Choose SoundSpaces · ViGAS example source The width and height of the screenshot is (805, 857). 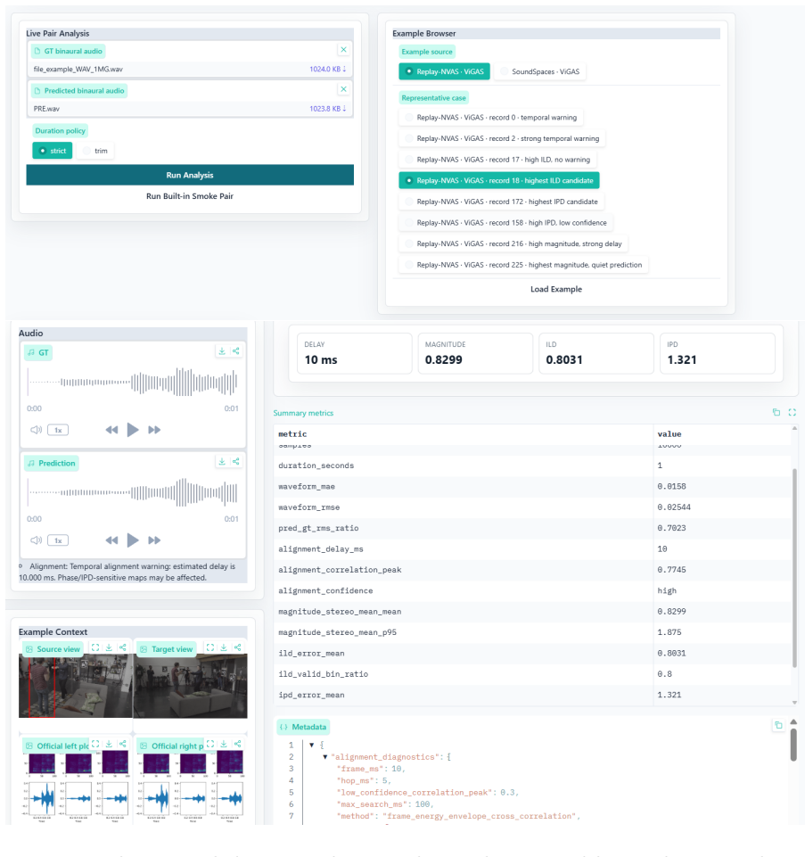click(540, 71)
